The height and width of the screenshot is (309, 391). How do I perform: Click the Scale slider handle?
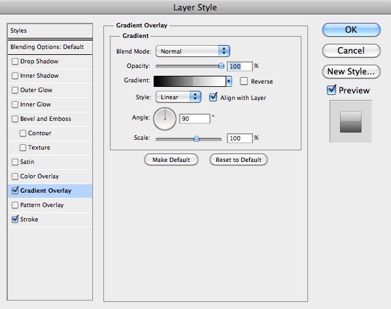point(197,138)
